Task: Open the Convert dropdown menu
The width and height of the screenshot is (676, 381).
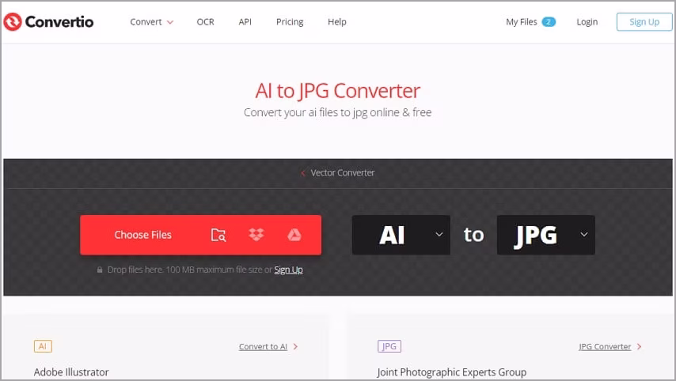Action: (151, 22)
